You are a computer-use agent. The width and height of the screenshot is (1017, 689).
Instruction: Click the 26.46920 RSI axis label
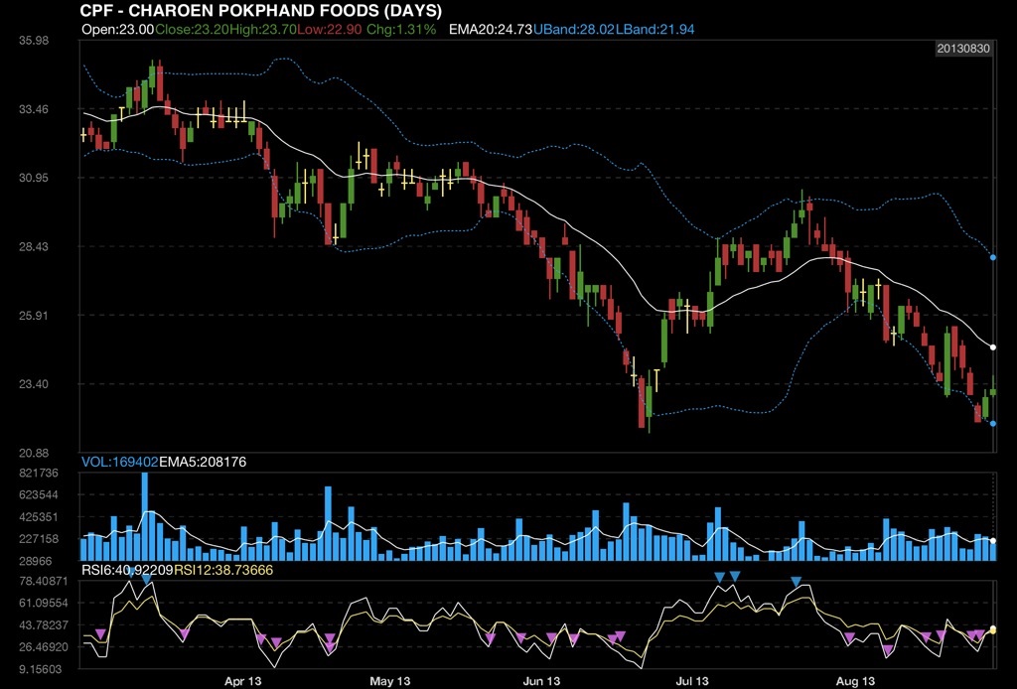(x=44, y=647)
